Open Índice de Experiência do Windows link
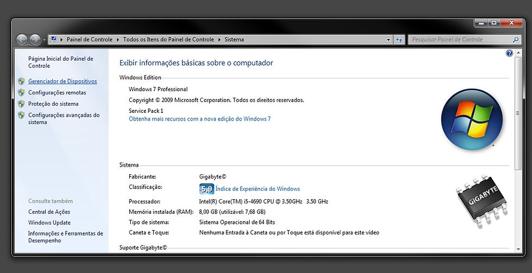532x273 pixels. click(257, 188)
